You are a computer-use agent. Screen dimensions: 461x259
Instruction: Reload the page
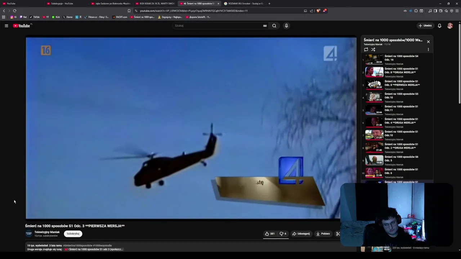coord(15,11)
